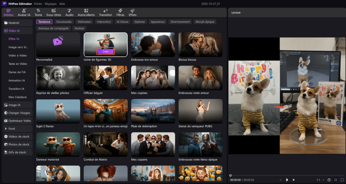The height and width of the screenshot is (184, 346).
Task: Open the Fichier menu
Action: 38,3
